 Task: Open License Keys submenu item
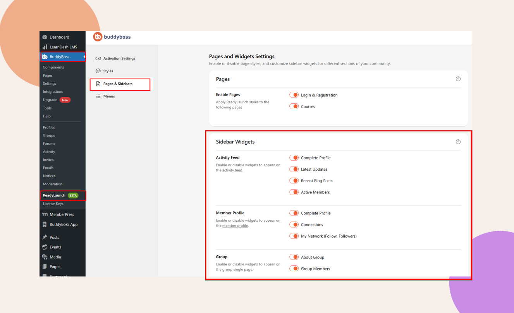[53, 204]
